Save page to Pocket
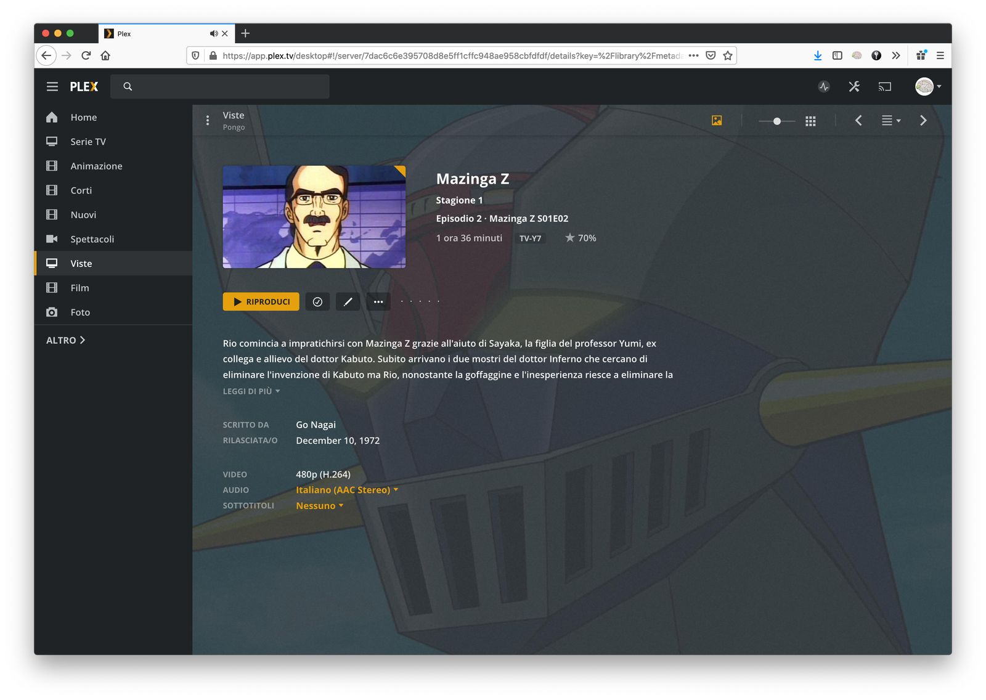 click(711, 55)
